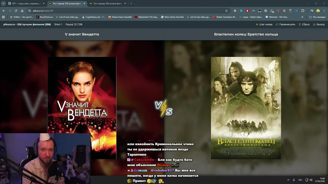Open the red stop-hand adblock extension
328x184 pixels.
[247, 11]
